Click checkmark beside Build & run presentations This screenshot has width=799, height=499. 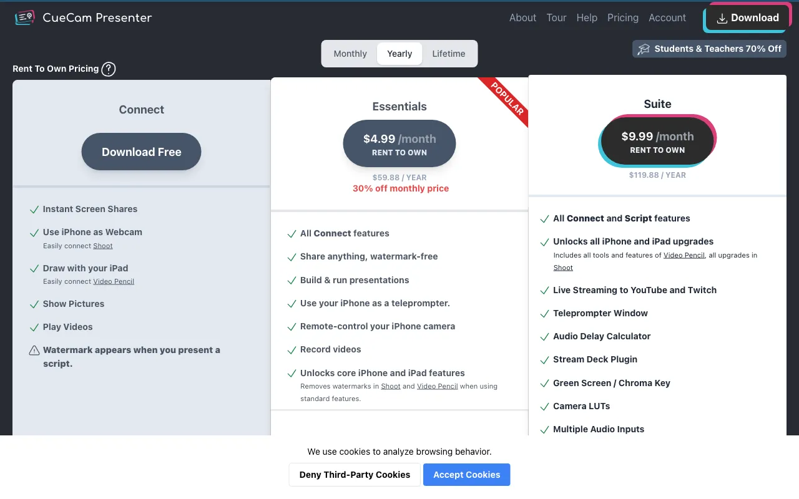(292, 281)
